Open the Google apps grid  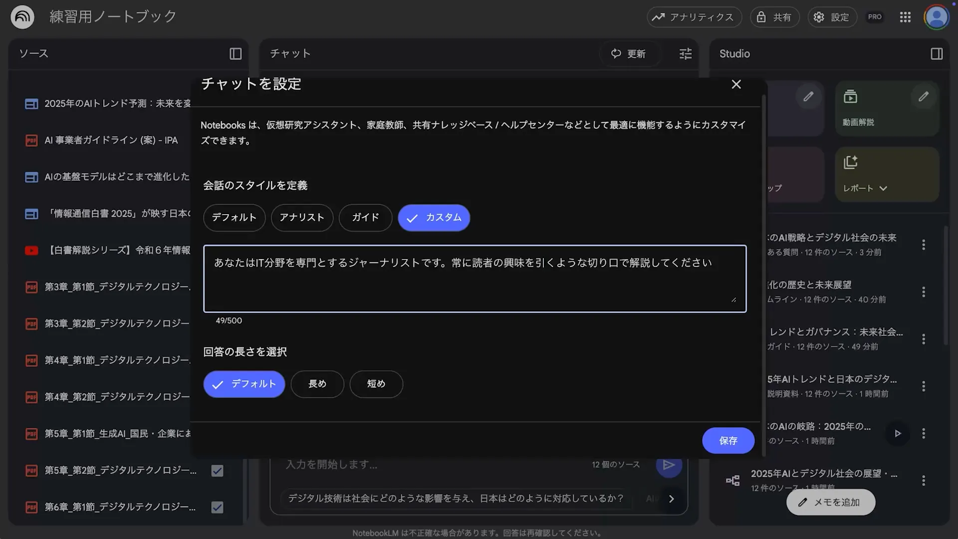[x=905, y=16]
